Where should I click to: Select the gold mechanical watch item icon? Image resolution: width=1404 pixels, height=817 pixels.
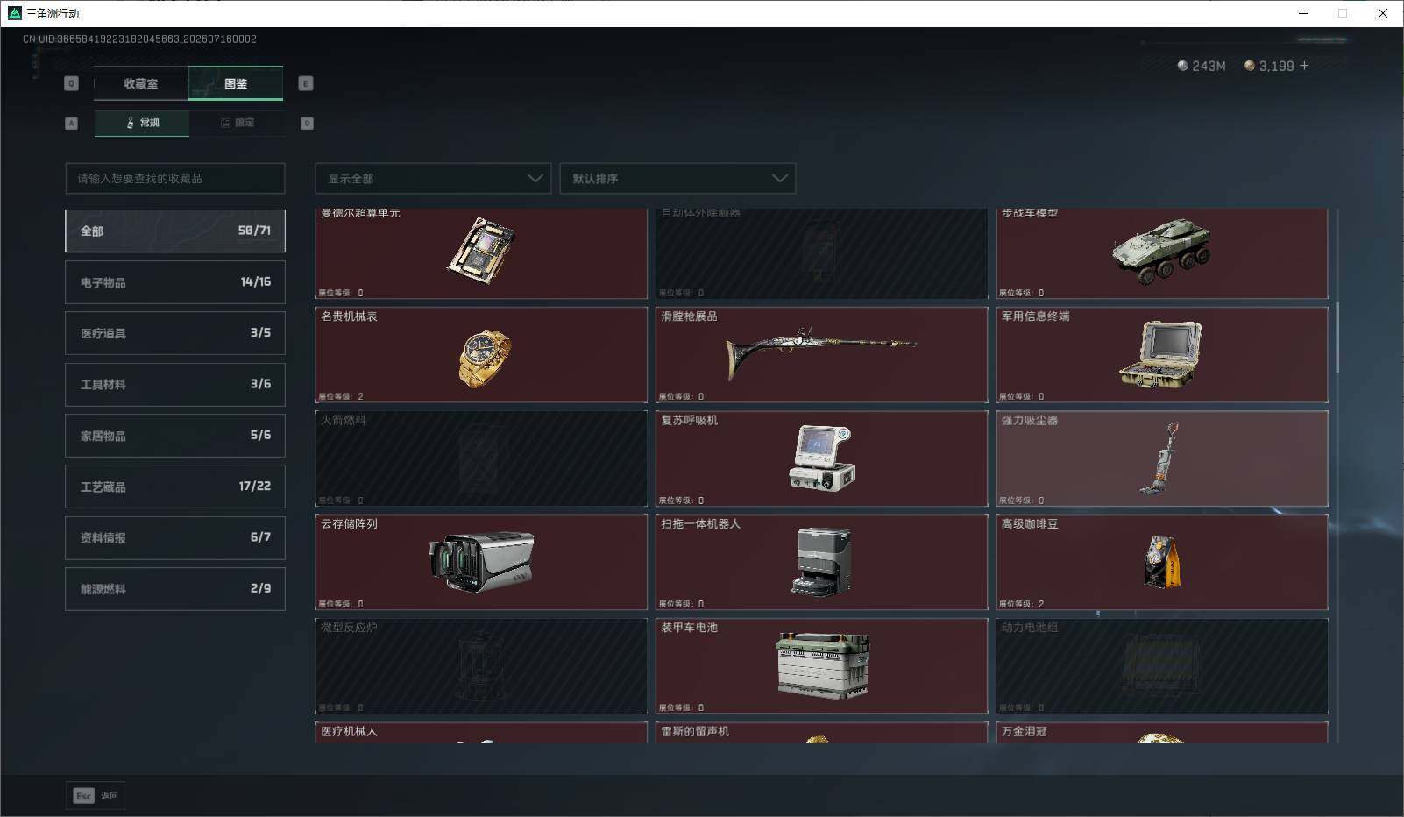coord(484,359)
